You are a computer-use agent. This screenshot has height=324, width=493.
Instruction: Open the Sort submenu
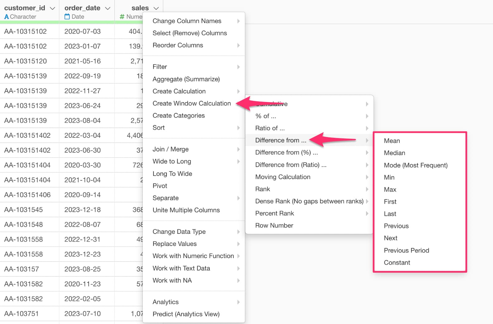point(194,127)
